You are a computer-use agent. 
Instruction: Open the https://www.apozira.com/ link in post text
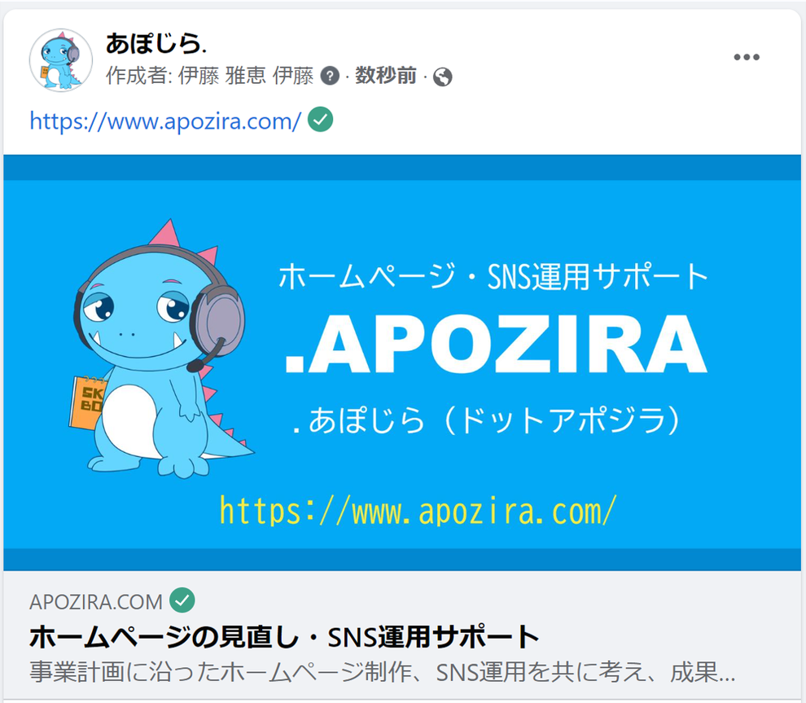coord(165,121)
